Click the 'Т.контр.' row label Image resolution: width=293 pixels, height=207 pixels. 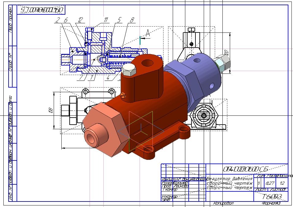point(170,190)
